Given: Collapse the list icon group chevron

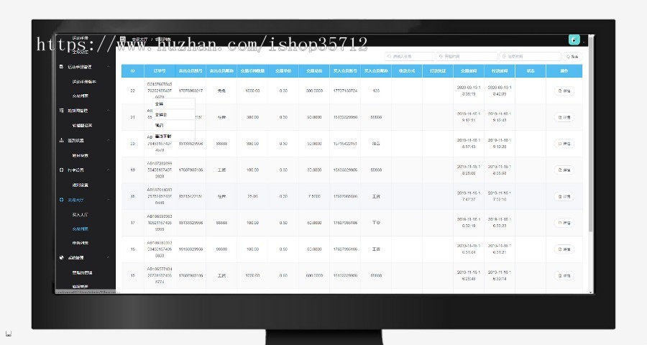Looking at the screenshot, I should pos(109,111).
